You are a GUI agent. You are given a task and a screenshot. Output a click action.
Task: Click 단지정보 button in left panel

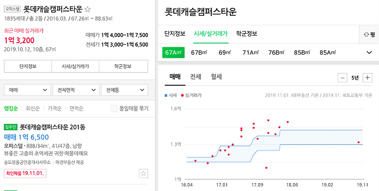tap(28, 66)
